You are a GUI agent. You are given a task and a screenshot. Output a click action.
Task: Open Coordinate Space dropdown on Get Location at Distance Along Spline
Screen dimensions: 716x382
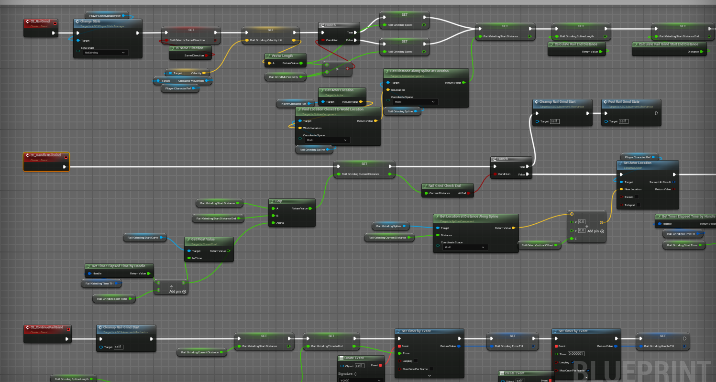pyautogui.click(x=464, y=247)
